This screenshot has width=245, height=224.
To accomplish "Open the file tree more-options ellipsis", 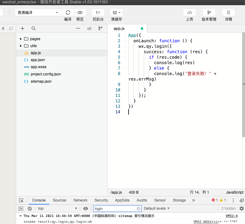I will [x=78, y=28].
